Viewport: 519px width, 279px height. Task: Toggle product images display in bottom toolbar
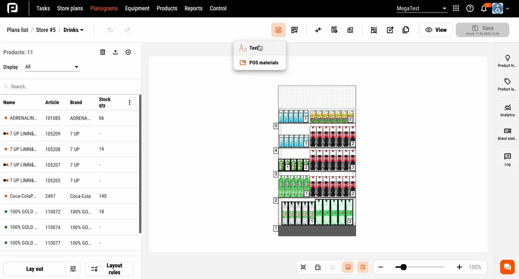348,267
